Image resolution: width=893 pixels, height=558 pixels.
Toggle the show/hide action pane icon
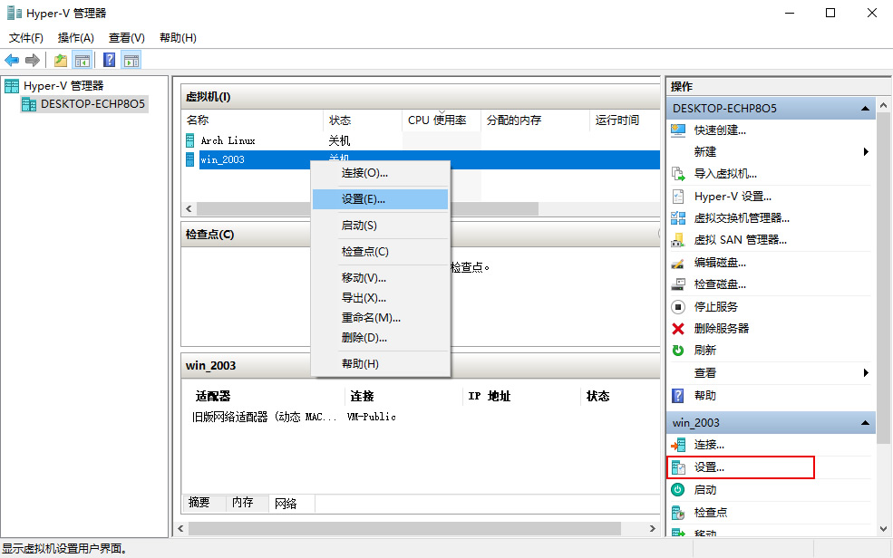131,60
